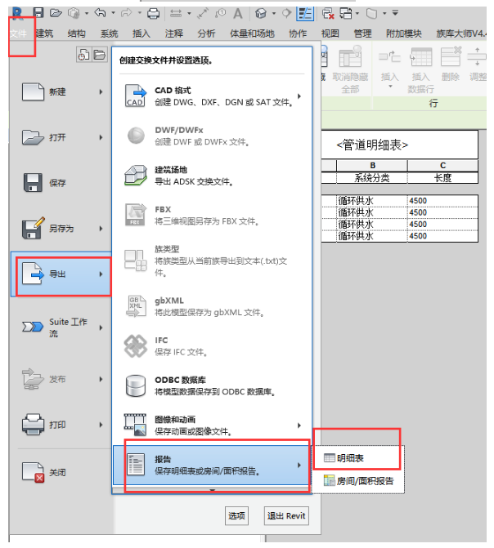Click the schedule title <管道明细表>
This screenshot has height=548, width=494.
[372, 145]
